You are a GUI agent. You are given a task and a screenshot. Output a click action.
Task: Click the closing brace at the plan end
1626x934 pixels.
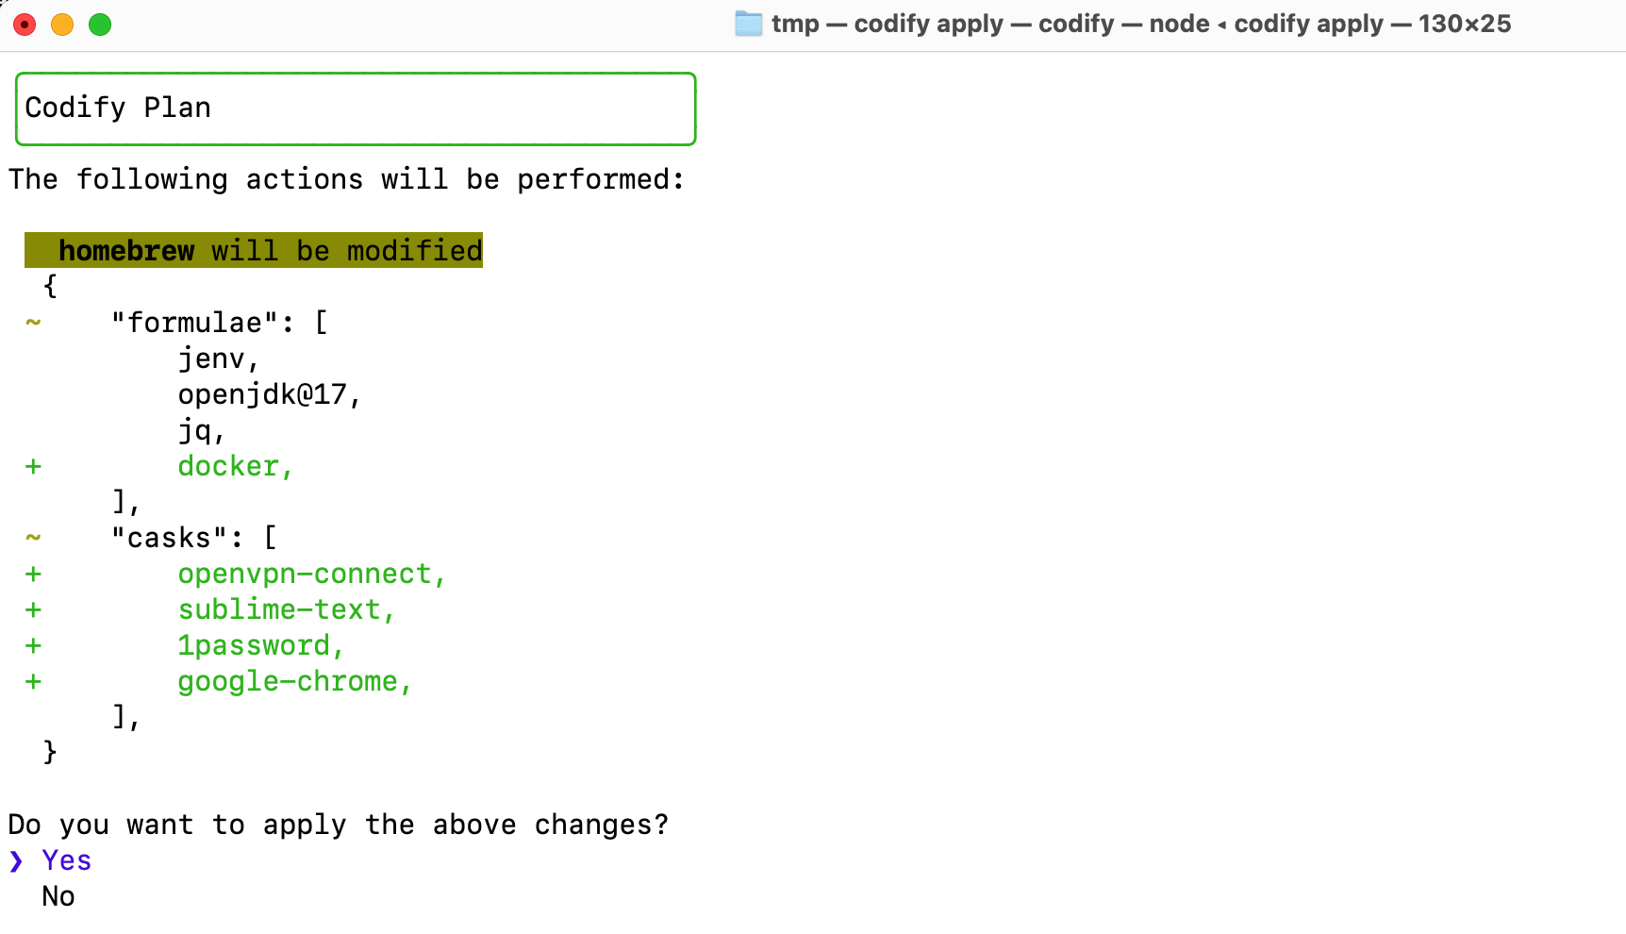pyautogui.click(x=49, y=752)
